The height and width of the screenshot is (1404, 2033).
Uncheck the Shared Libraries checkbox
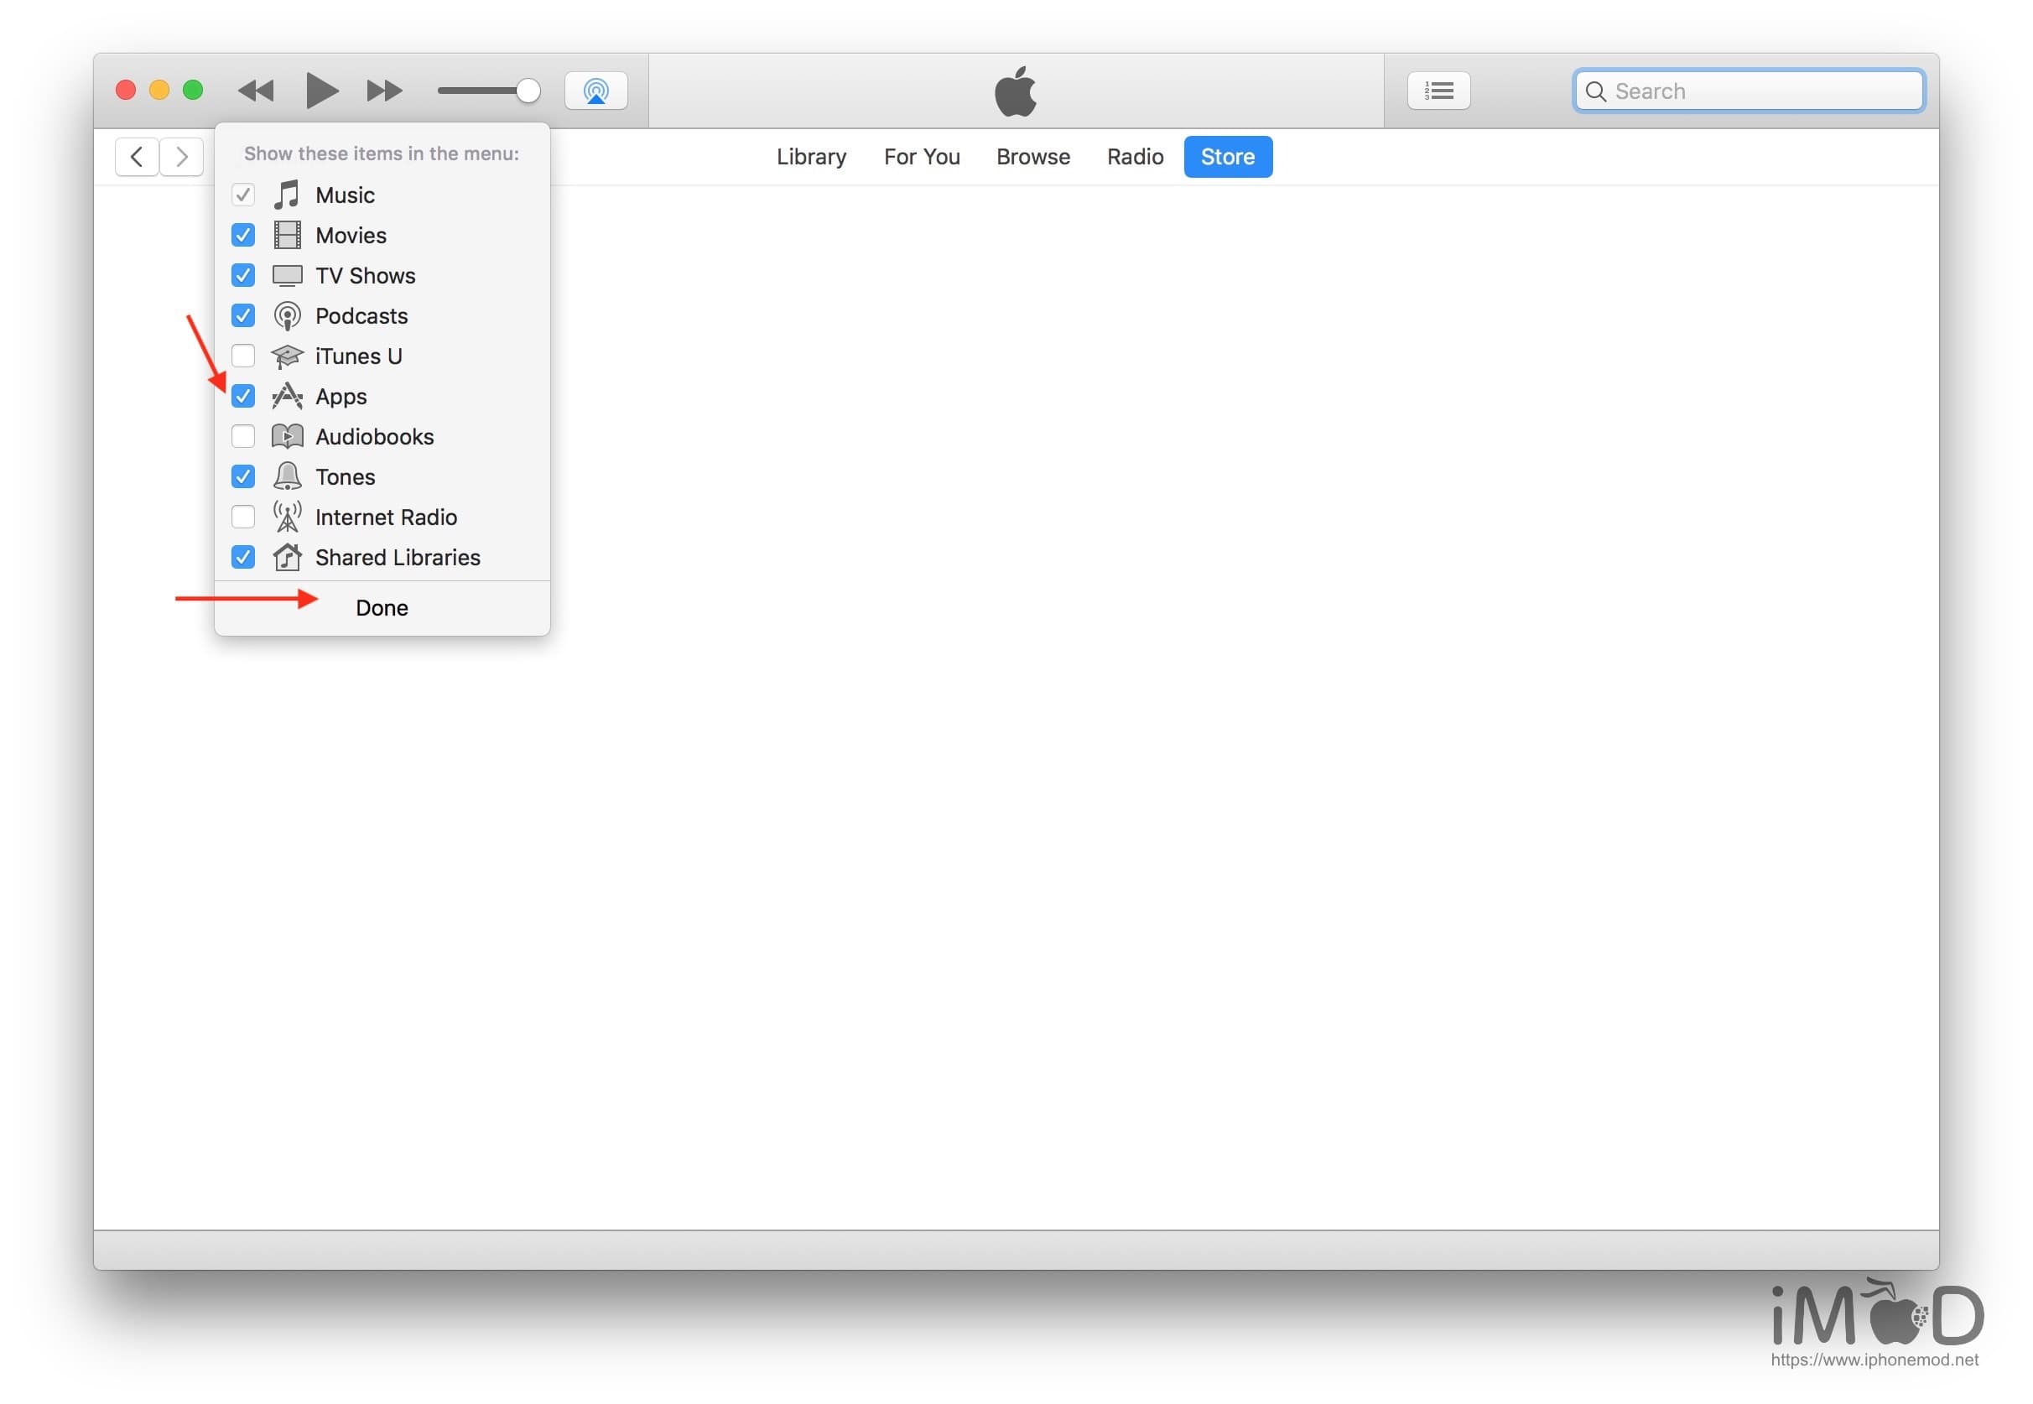pos(242,558)
